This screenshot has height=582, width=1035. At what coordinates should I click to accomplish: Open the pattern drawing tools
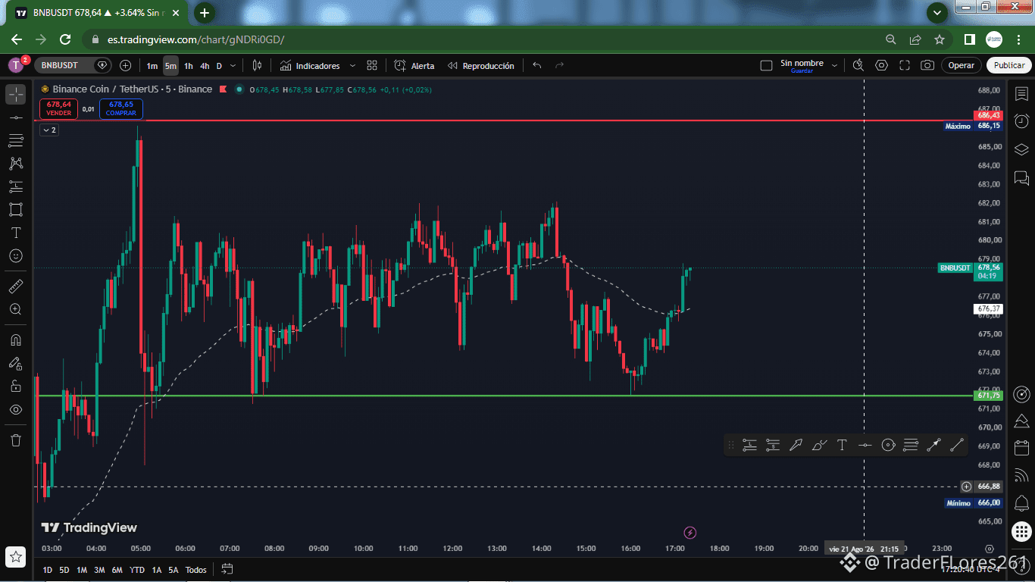pos(16,163)
